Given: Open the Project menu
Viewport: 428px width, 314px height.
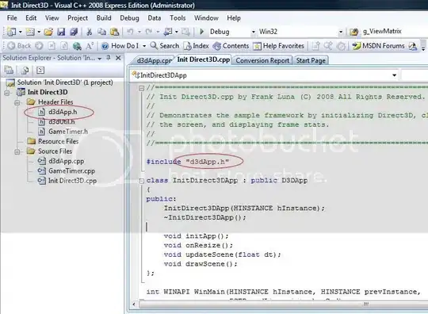Looking at the screenshot, I should tap(78, 18).
